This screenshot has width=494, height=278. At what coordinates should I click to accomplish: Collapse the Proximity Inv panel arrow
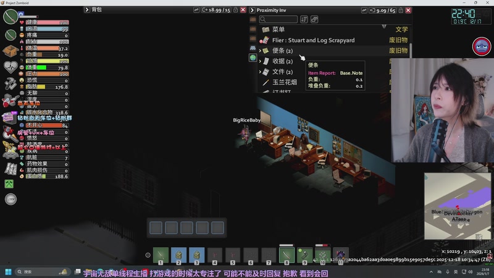click(x=252, y=11)
